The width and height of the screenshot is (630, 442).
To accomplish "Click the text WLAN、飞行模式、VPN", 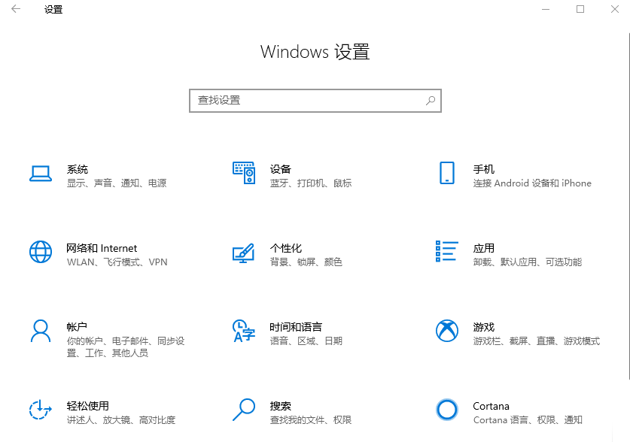I will (117, 262).
